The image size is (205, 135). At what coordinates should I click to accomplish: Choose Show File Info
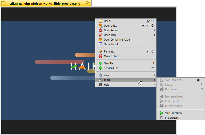point(126,44)
